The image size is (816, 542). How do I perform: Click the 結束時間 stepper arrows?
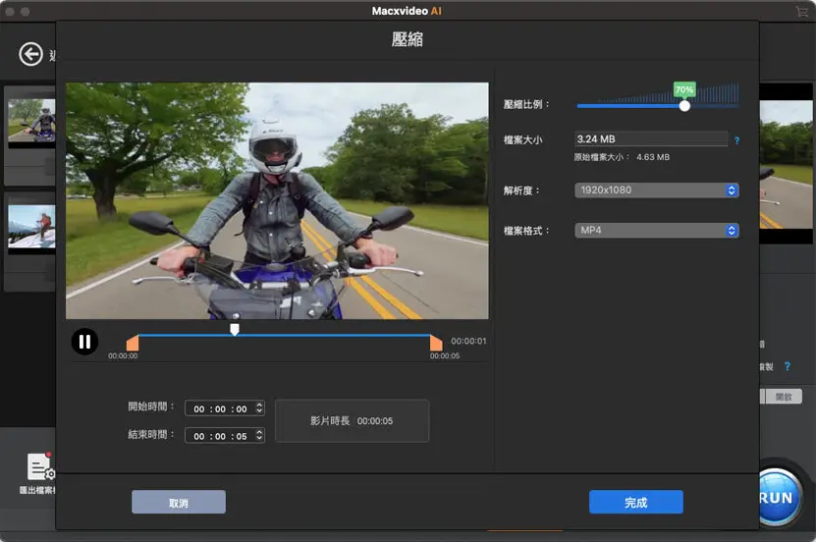259,436
